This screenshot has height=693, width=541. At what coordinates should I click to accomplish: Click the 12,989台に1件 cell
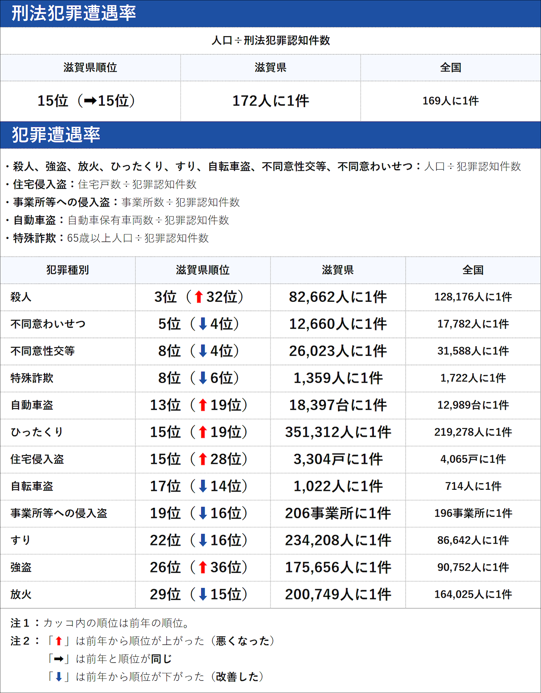pyautogui.click(x=473, y=405)
